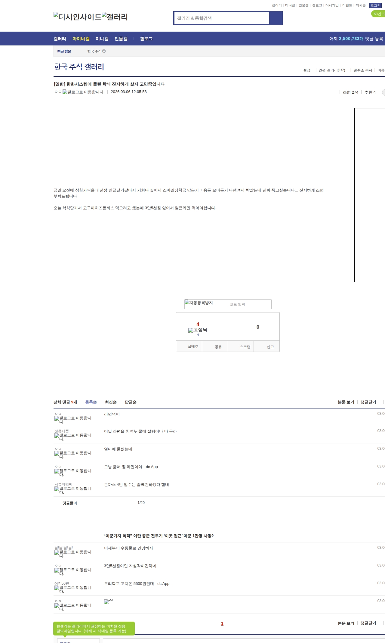Click the ⓜ mark next to 한국 주식
The width and height of the screenshot is (385, 643).
coord(104,51)
